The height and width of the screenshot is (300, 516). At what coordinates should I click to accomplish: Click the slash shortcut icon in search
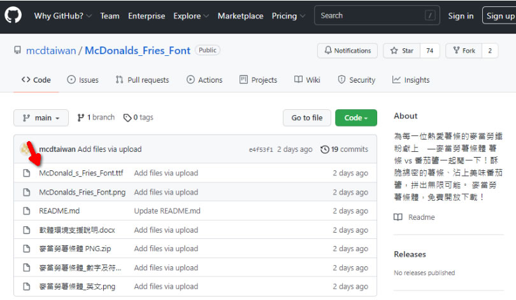click(x=430, y=15)
